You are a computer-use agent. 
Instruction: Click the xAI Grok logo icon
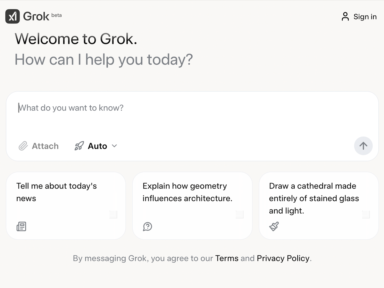click(x=13, y=16)
